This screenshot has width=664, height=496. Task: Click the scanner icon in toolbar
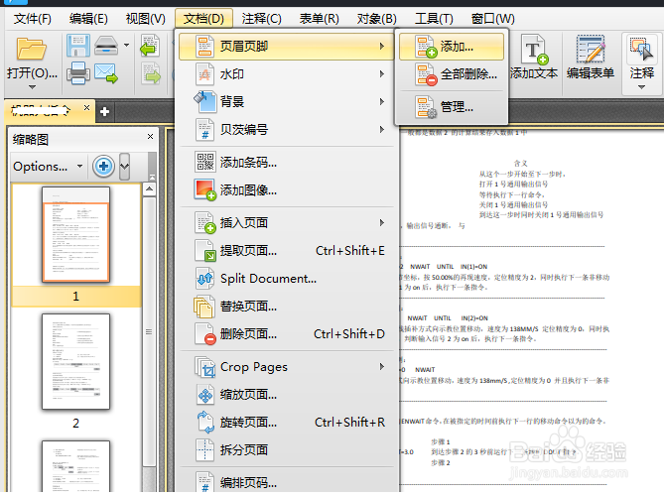coord(106,46)
